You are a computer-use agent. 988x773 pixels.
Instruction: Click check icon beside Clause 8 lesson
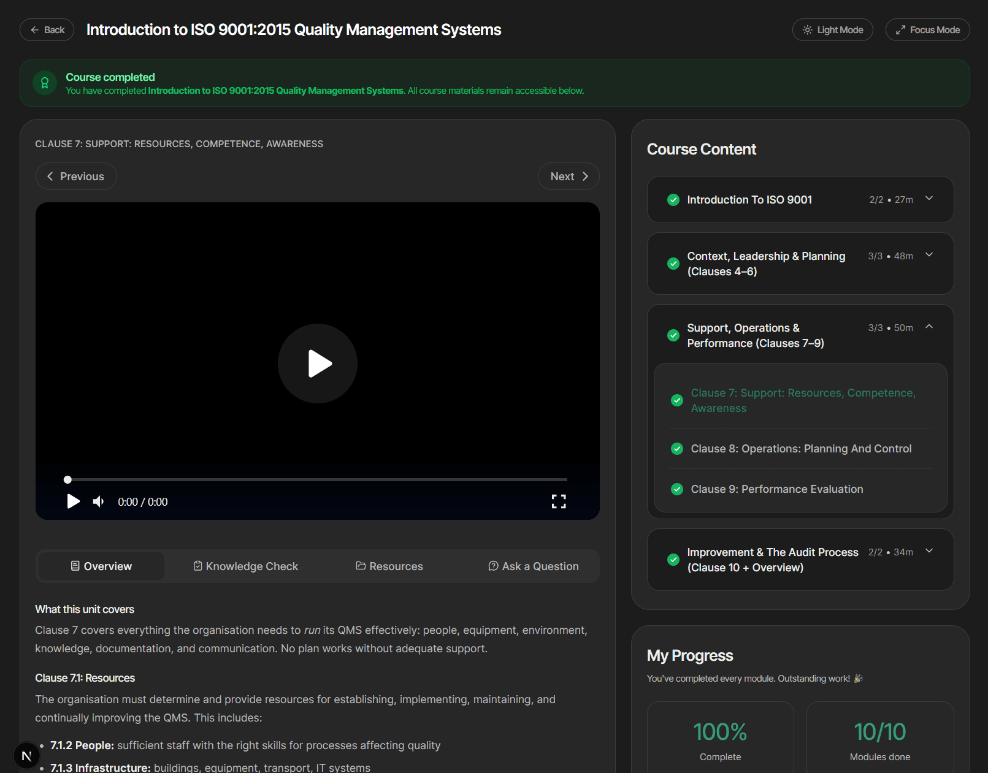(677, 449)
